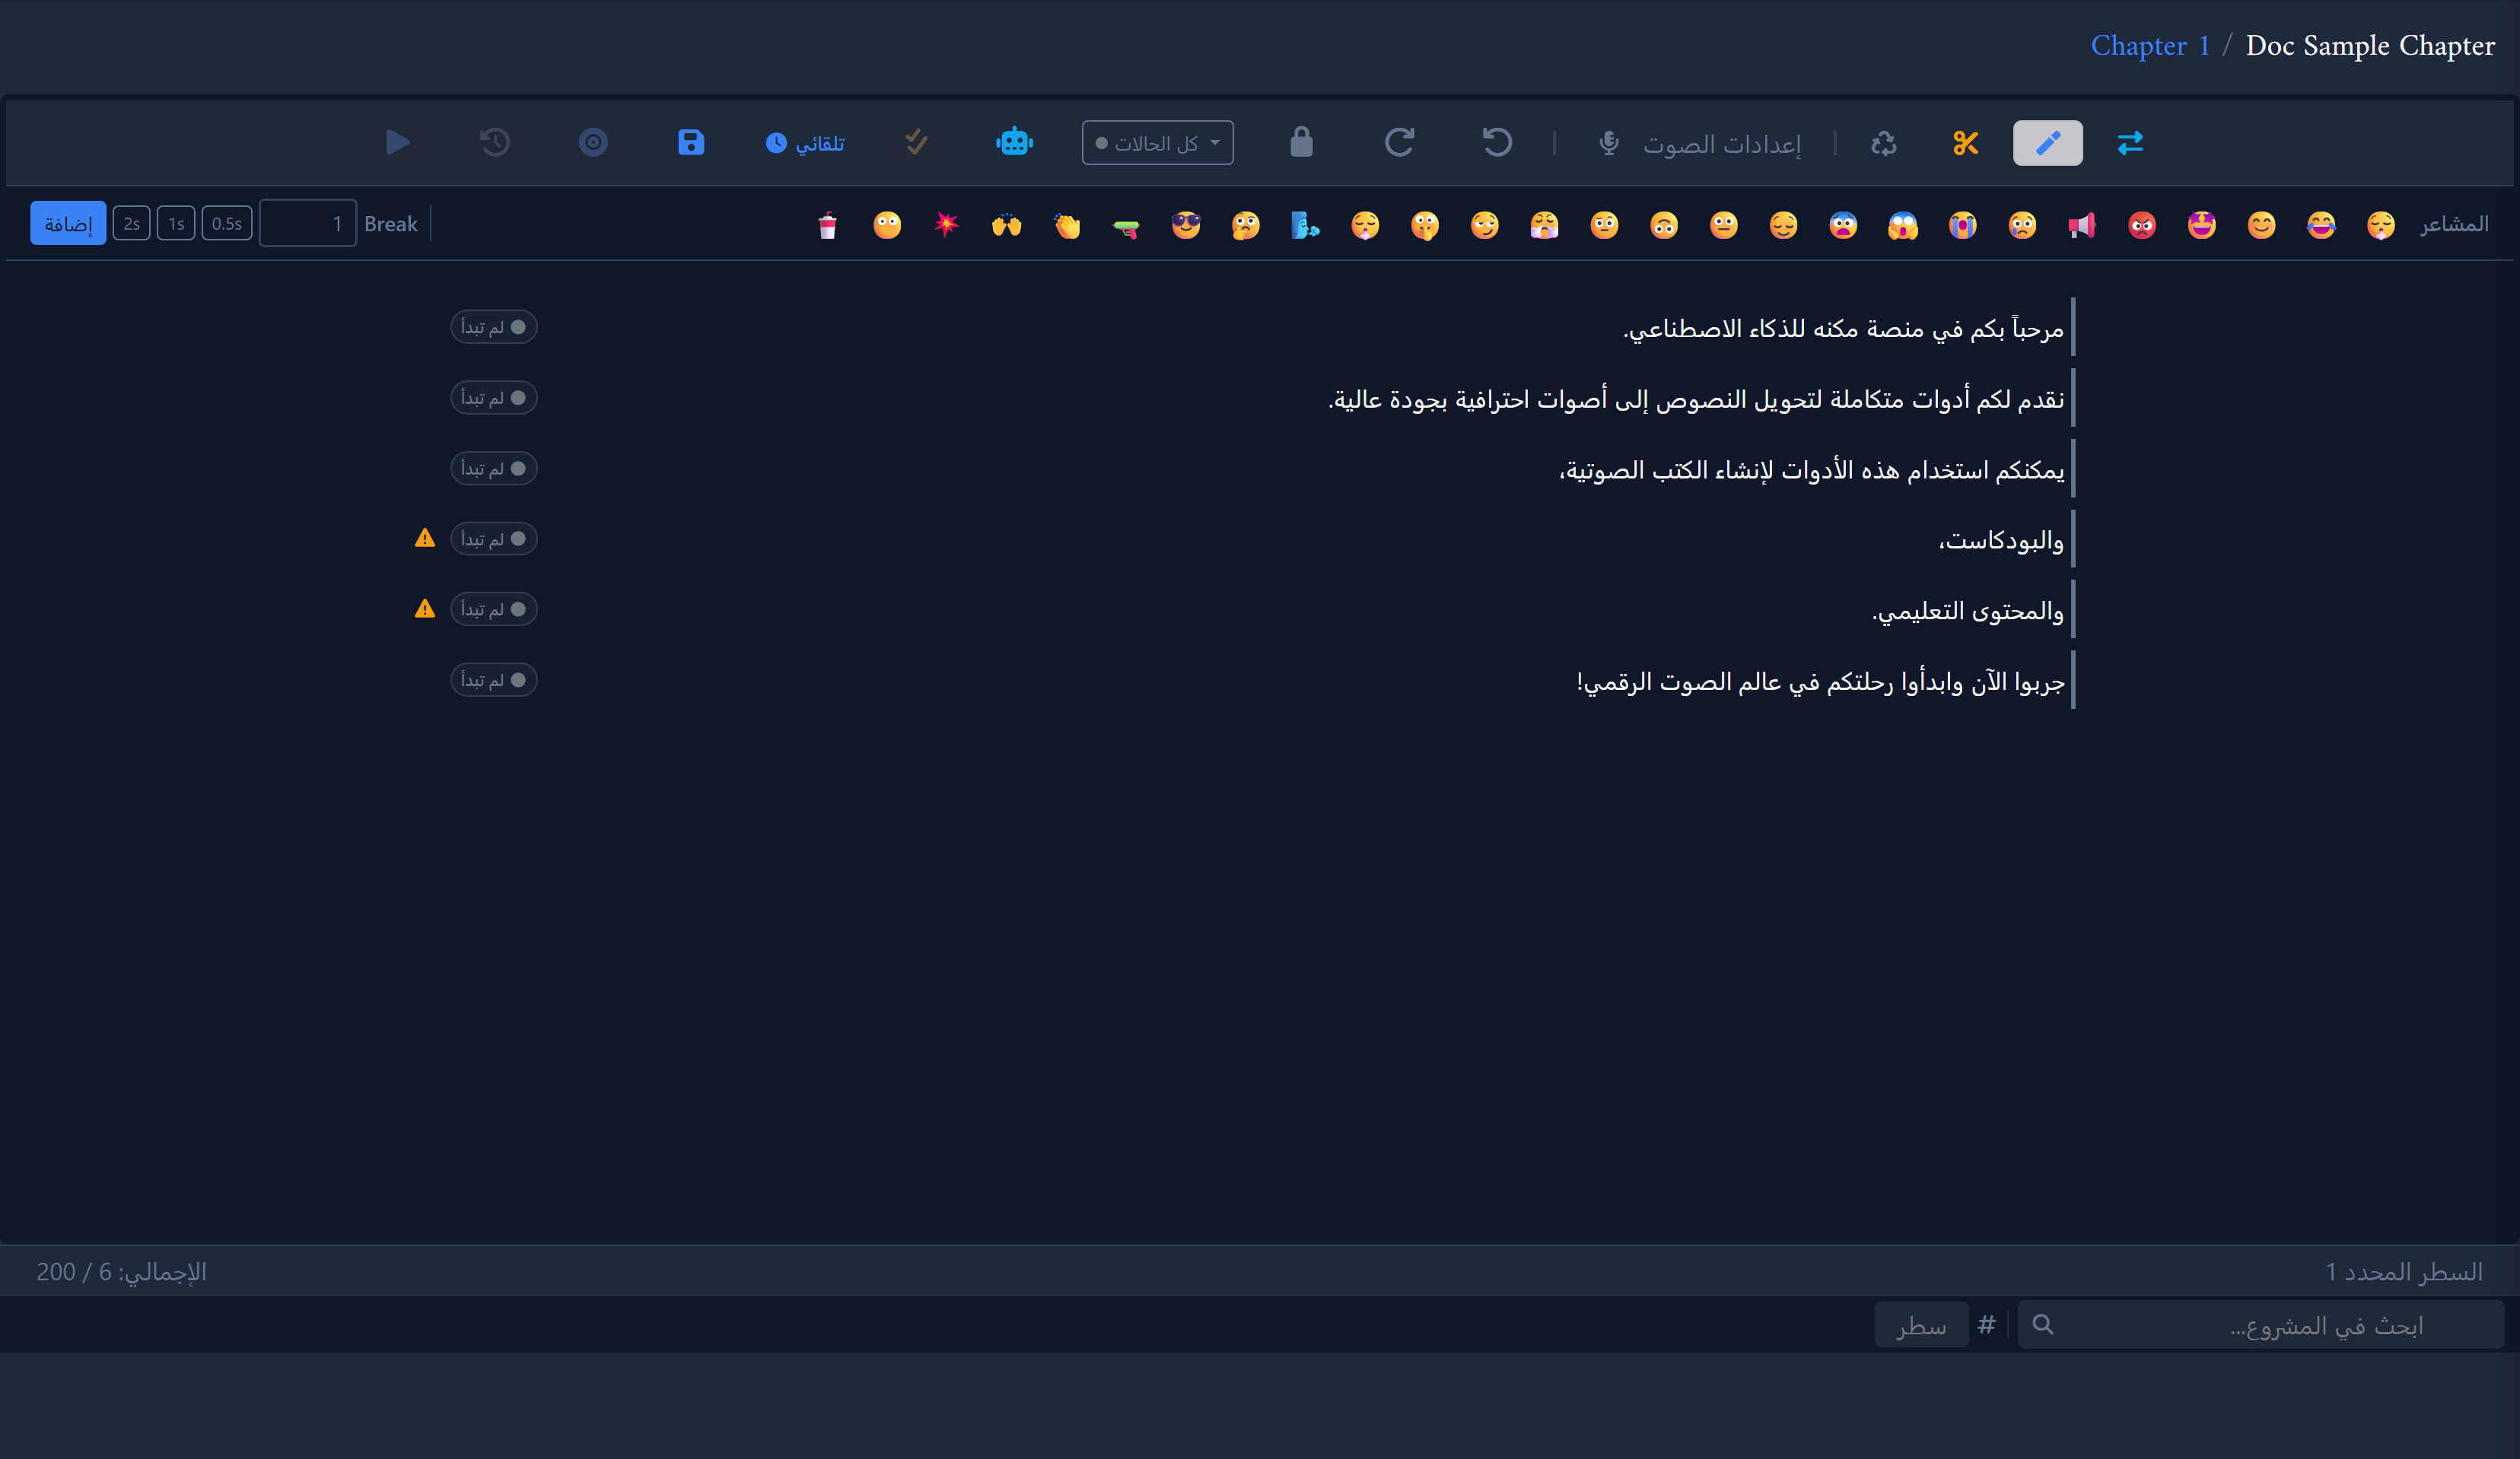Insert the red angry face emoji

pos(2142,225)
